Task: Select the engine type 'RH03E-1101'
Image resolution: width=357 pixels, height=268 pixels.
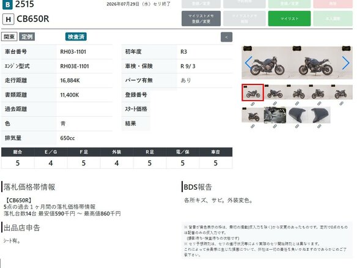Action: pyautogui.click(x=75, y=66)
